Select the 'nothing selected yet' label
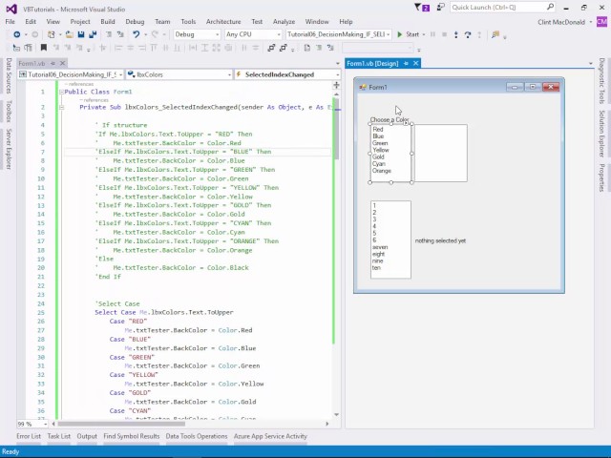 point(440,240)
